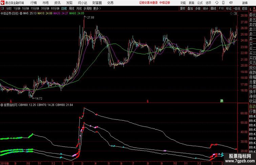
Task: Switch to 15分钟 chart period
Action: pos(35,8)
